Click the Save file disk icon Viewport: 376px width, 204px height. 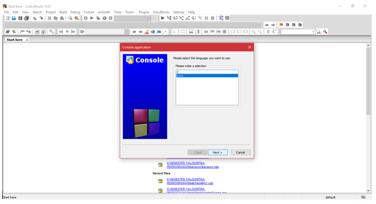click(20, 18)
